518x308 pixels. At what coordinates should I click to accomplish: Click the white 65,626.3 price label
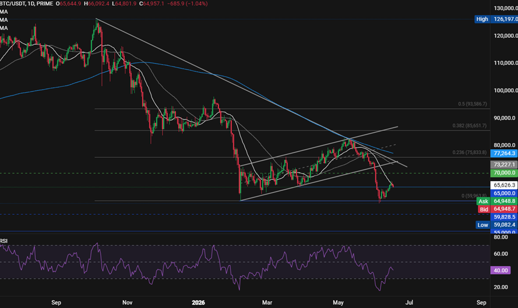pos(504,185)
